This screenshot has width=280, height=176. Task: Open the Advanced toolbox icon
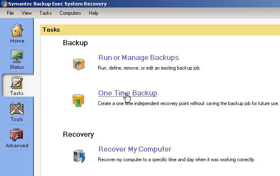[x=16, y=135]
